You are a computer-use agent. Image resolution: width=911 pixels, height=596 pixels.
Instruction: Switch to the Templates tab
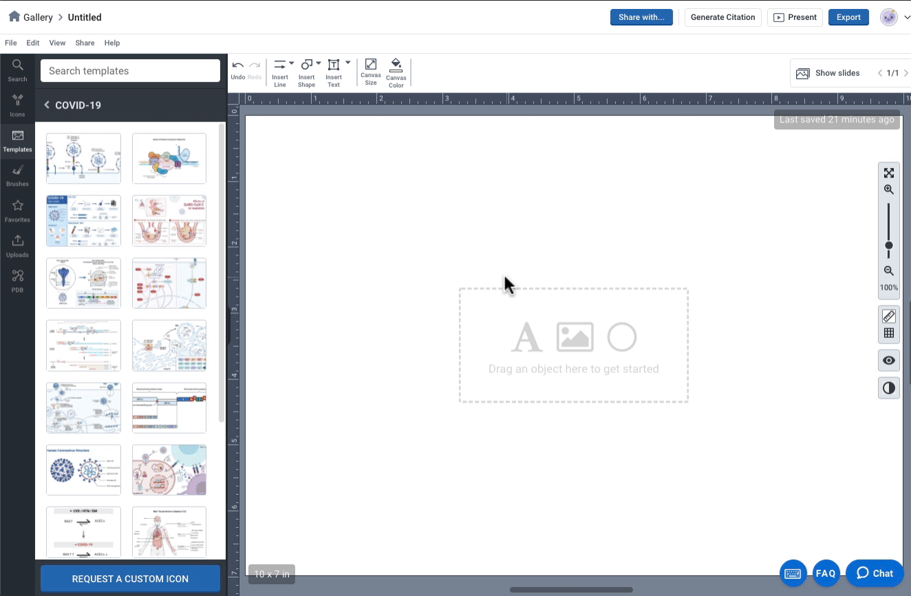tap(17, 141)
